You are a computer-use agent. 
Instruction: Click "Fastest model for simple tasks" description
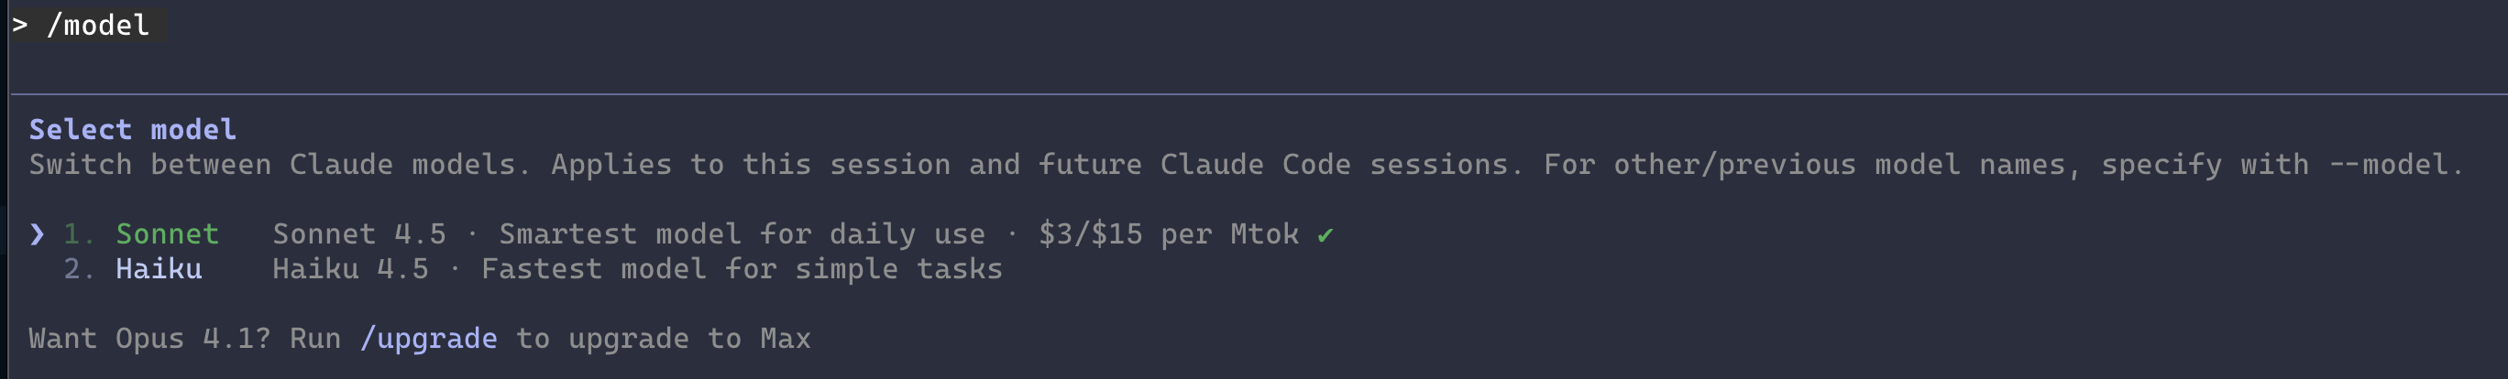click(x=741, y=269)
